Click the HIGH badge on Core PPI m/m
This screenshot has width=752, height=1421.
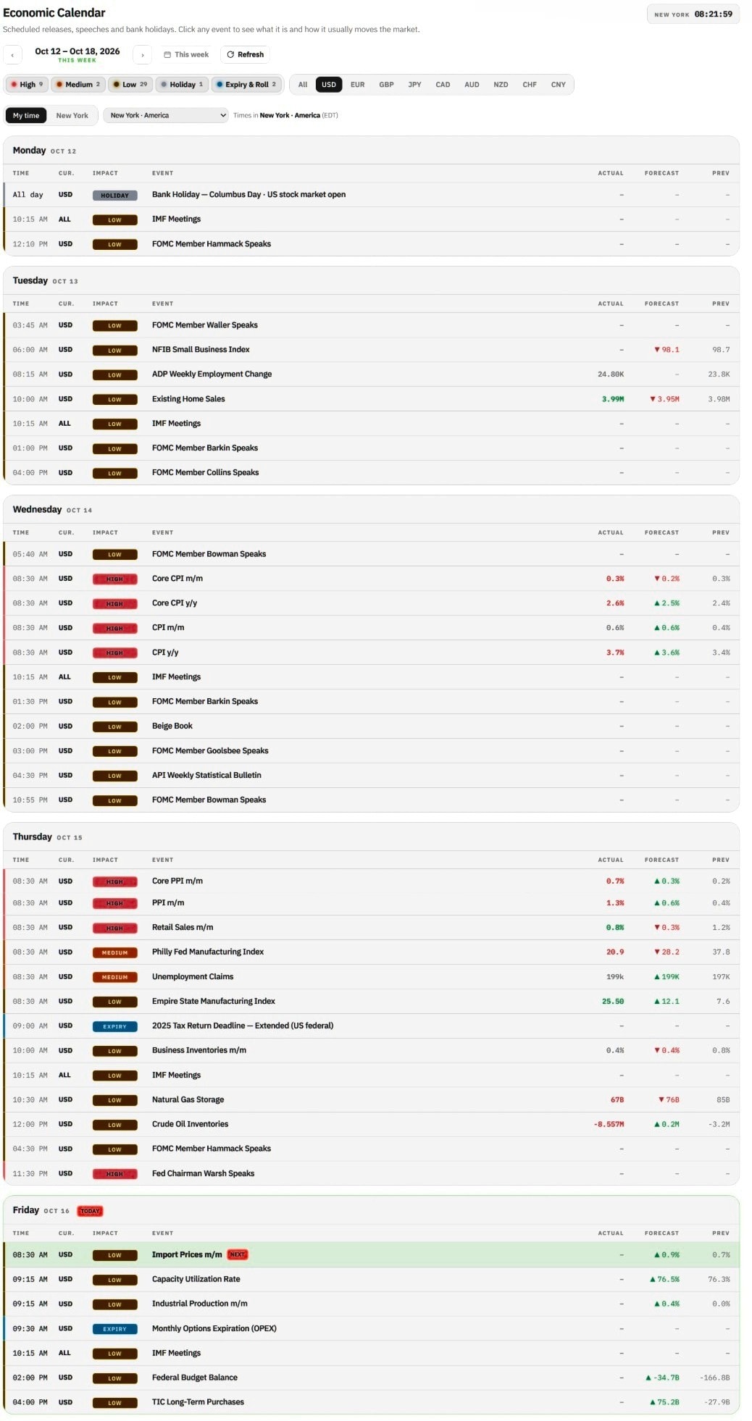114,882
